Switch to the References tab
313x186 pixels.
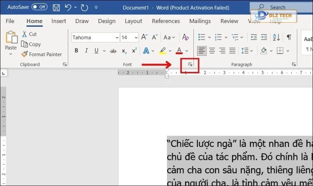point(166,21)
